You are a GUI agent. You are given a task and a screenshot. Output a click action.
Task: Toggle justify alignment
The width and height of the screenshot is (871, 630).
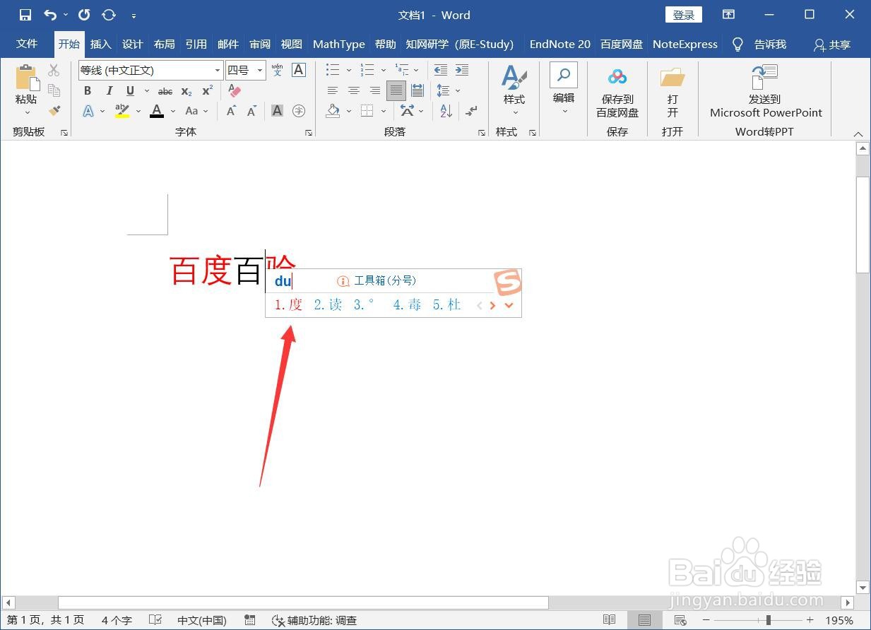point(396,90)
